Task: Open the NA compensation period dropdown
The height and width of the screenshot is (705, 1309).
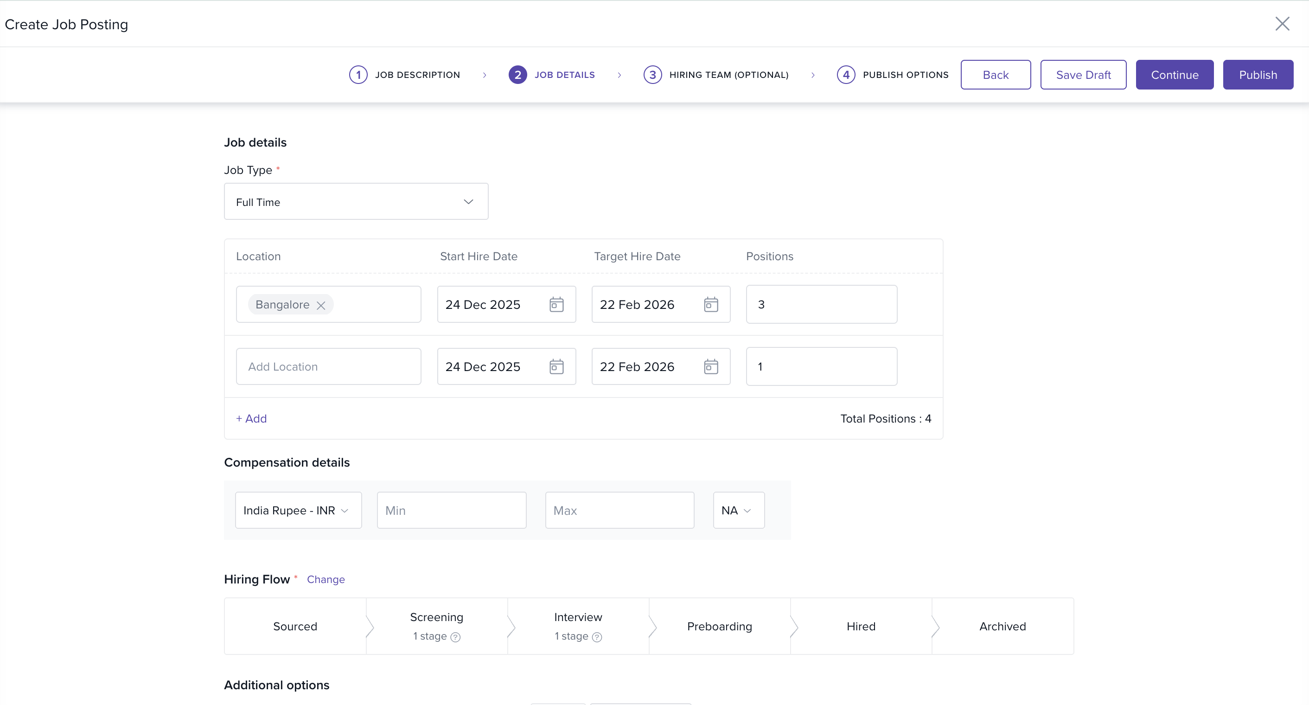Action: pos(738,510)
